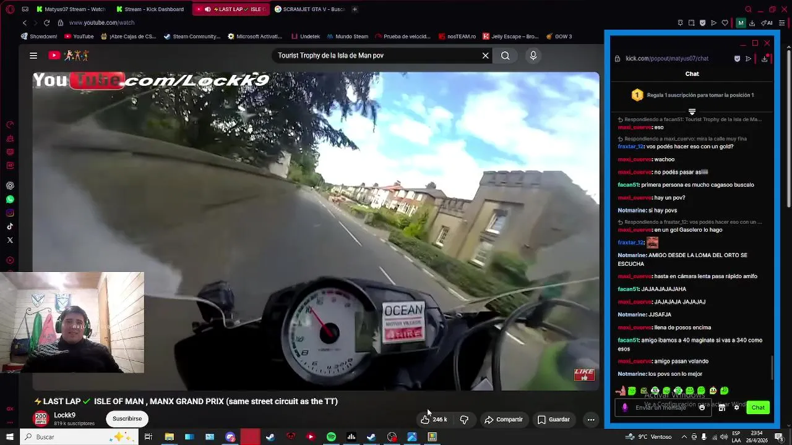The width and height of the screenshot is (792, 445).
Task: Switch to Matyus07 Stream browser tab
Action: 71,9
